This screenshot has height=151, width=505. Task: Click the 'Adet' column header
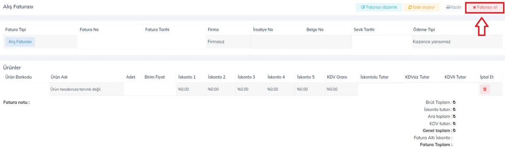click(x=131, y=77)
